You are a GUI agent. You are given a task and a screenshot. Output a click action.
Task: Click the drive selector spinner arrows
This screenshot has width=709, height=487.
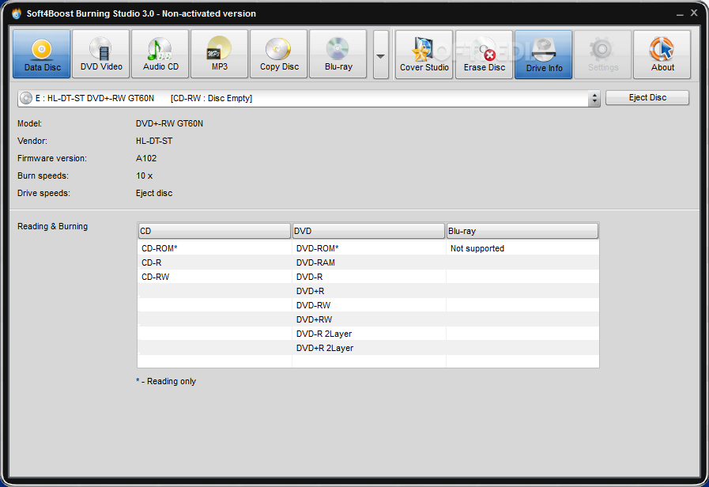594,98
